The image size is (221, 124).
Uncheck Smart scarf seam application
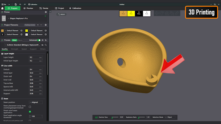[x=30, y=112]
